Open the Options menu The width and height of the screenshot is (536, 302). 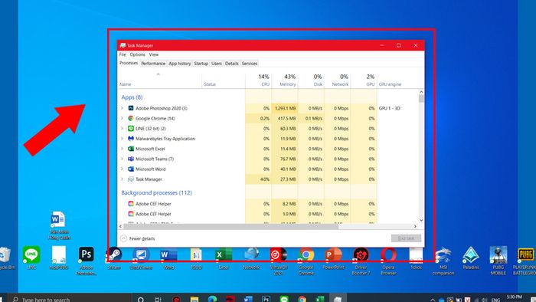point(137,54)
